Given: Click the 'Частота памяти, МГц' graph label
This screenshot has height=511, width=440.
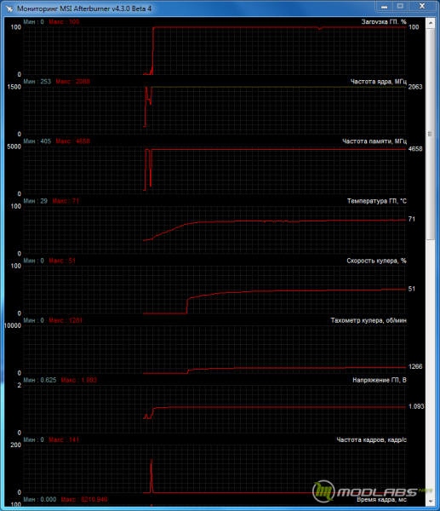Looking at the screenshot, I should point(374,141).
